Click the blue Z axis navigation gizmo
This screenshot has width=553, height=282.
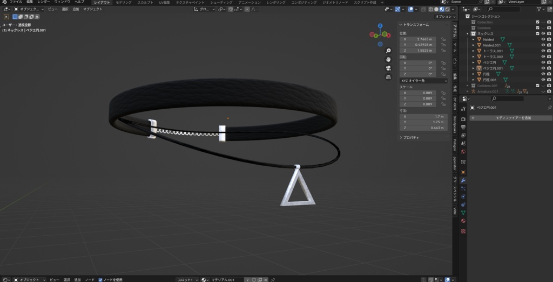(x=380, y=26)
